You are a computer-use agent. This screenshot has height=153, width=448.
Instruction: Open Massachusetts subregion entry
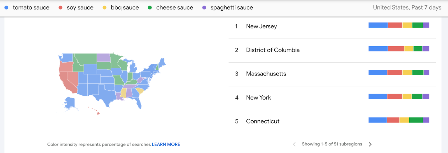(332, 74)
